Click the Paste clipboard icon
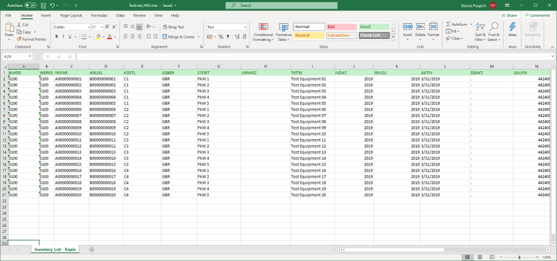The height and width of the screenshot is (261, 557). click(x=9, y=28)
